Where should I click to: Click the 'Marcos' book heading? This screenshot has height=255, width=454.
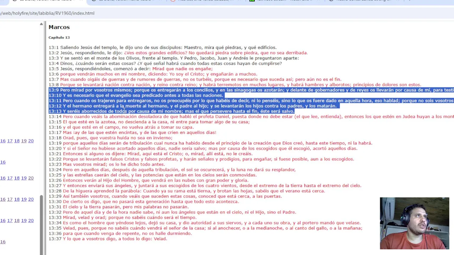click(59, 27)
